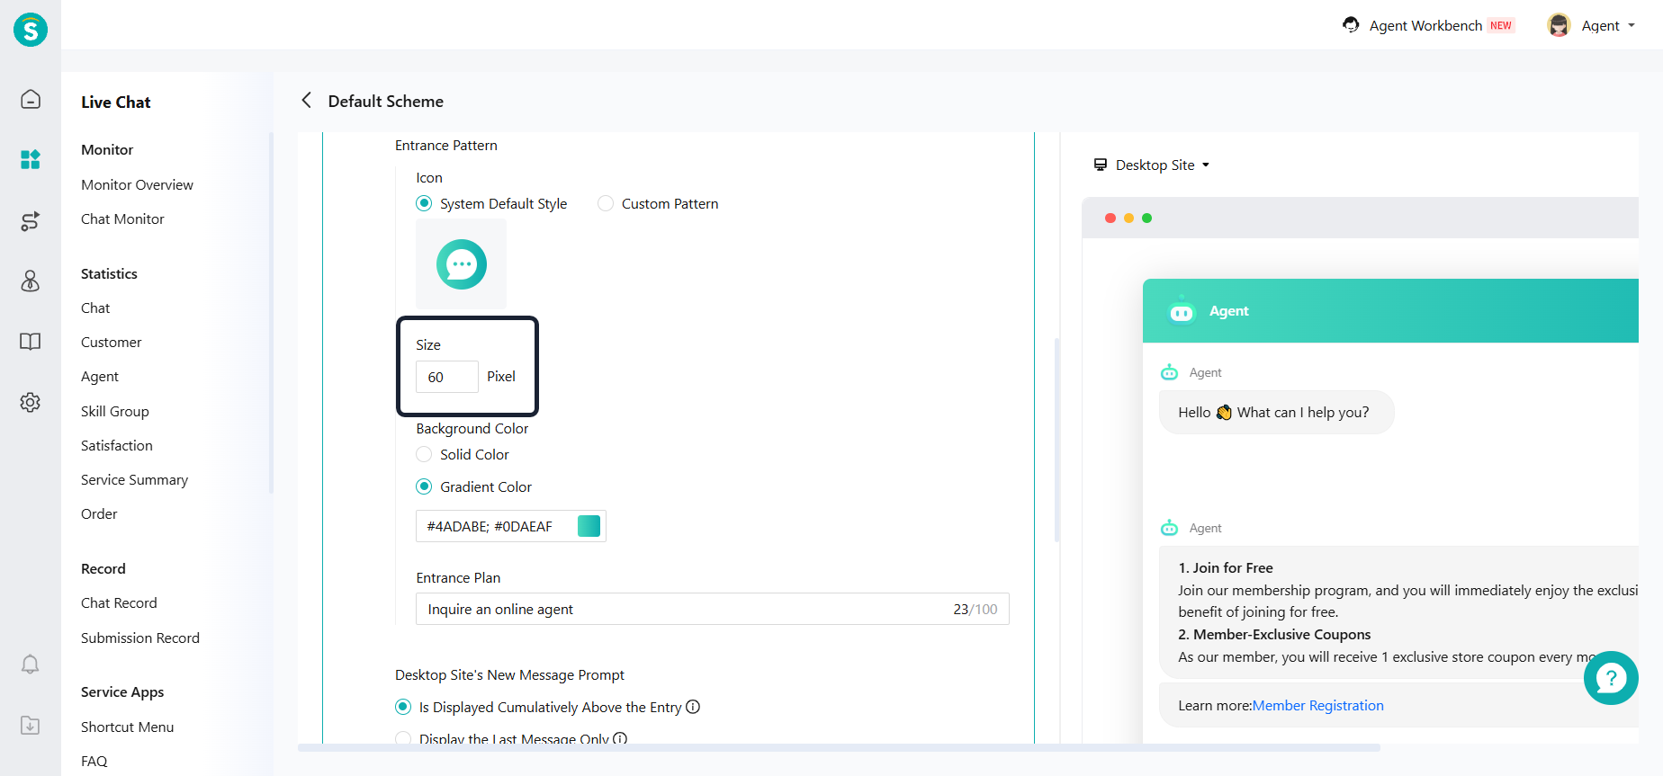
Task: Choose the System Default Style radio option
Action: pyautogui.click(x=424, y=204)
